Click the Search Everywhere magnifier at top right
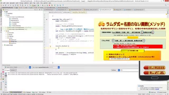 pos(166,5)
